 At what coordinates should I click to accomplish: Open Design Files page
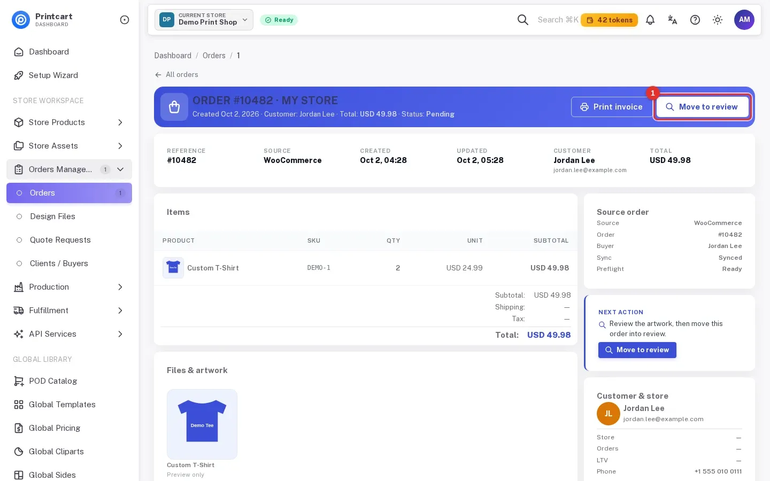tap(69, 216)
